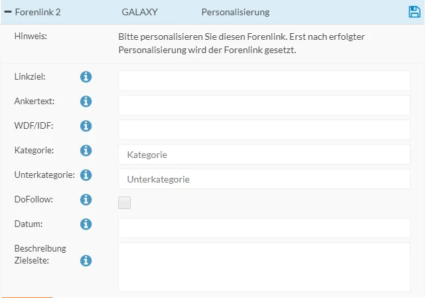The image size is (426, 298).
Task: Open the Kategorie info icon
Action: click(86, 151)
